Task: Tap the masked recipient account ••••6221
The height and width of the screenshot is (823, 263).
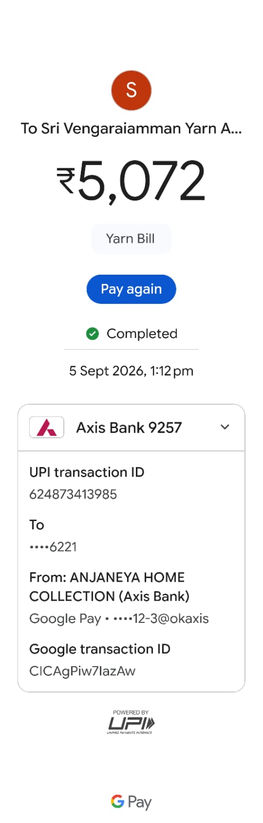Action: (x=53, y=547)
